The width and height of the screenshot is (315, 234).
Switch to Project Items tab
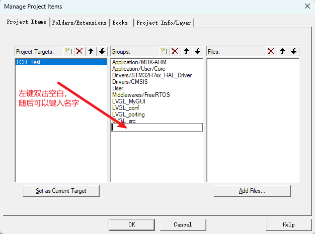(27, 22)
